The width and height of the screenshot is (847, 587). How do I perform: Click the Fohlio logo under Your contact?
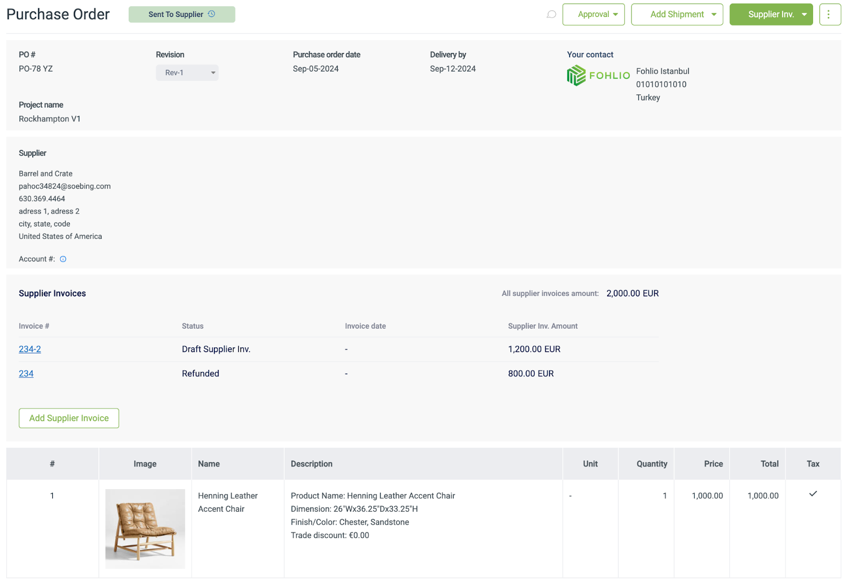[598, 75]
